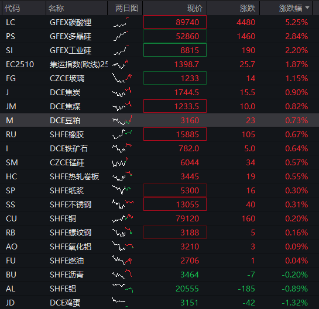
Task: Open SHFE纸浆 two-day mini chart
Action: pyautogui.click(x=122, y=190)
